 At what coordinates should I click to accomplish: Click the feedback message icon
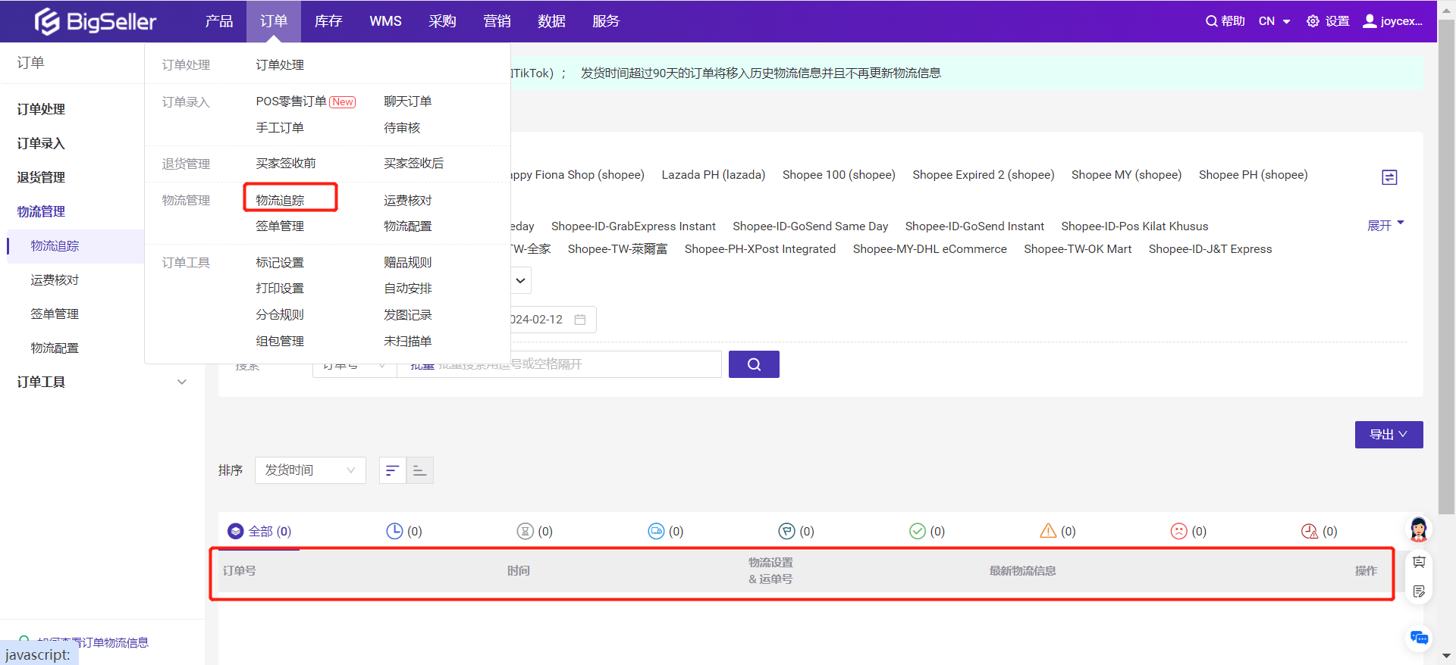[1419, 562]
